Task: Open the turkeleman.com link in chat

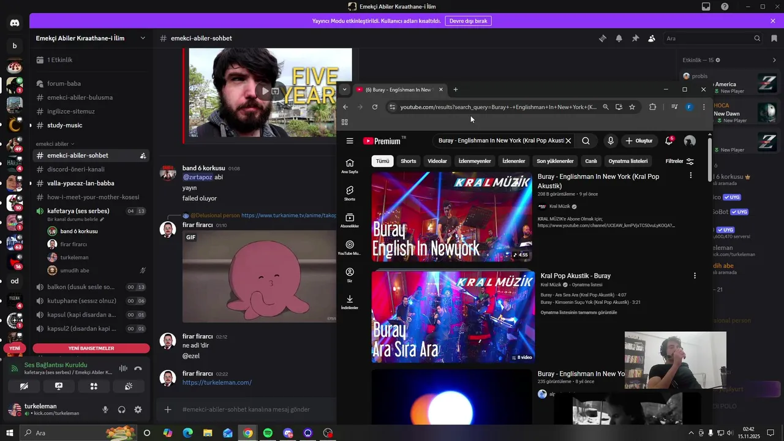Action: 217,383
